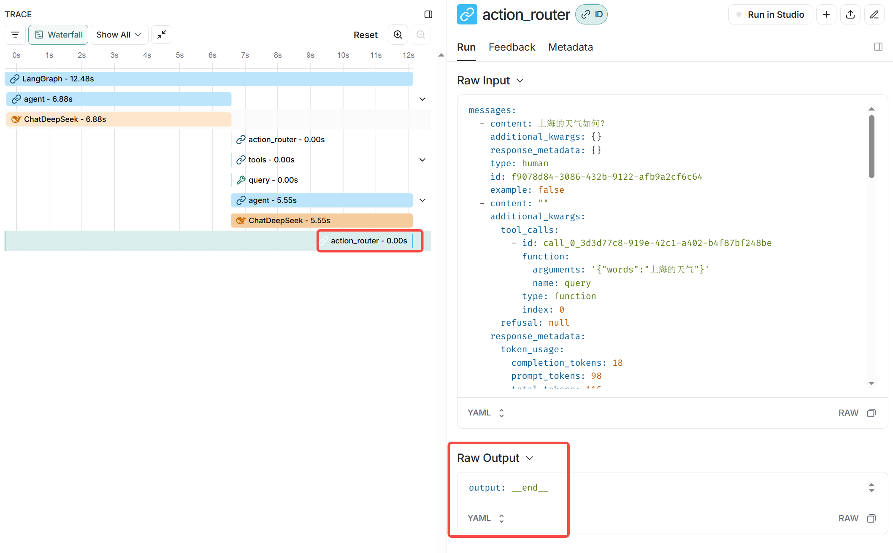Open the Metadata tab
This screenshot has width=893, height=553.
click(570, 47)
